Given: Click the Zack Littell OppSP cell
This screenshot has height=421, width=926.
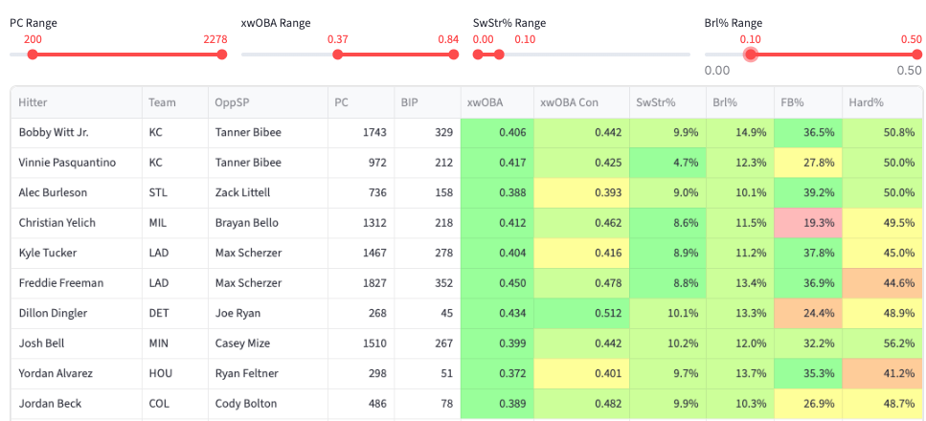Looking at the screenshot, I should (268, 193).
